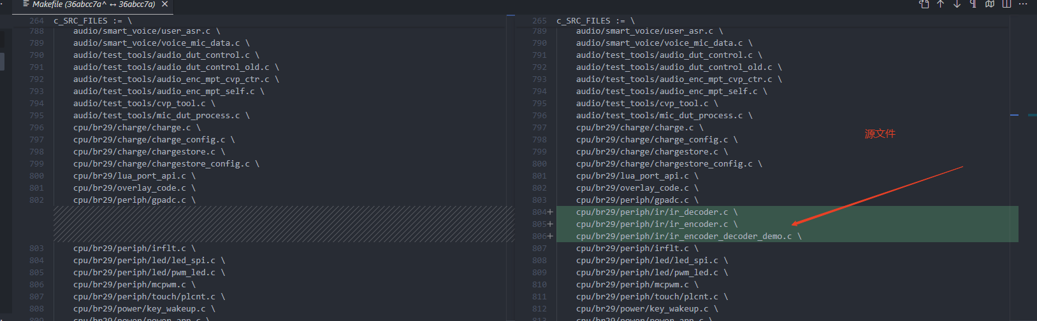Click left pane audio_dut_control.c line 790
The height and width of the screenshot is (321, 1037).
pyautogui.click(x=166, y=55)
